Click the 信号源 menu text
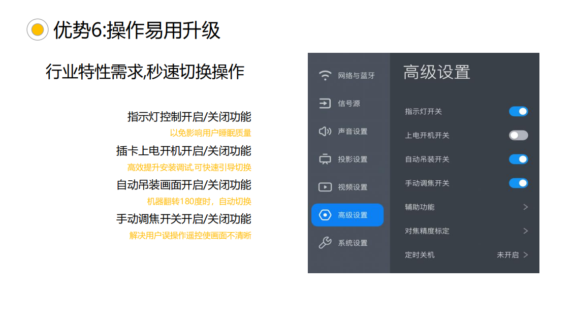The image size is (576, 324). tap(349, 104)
